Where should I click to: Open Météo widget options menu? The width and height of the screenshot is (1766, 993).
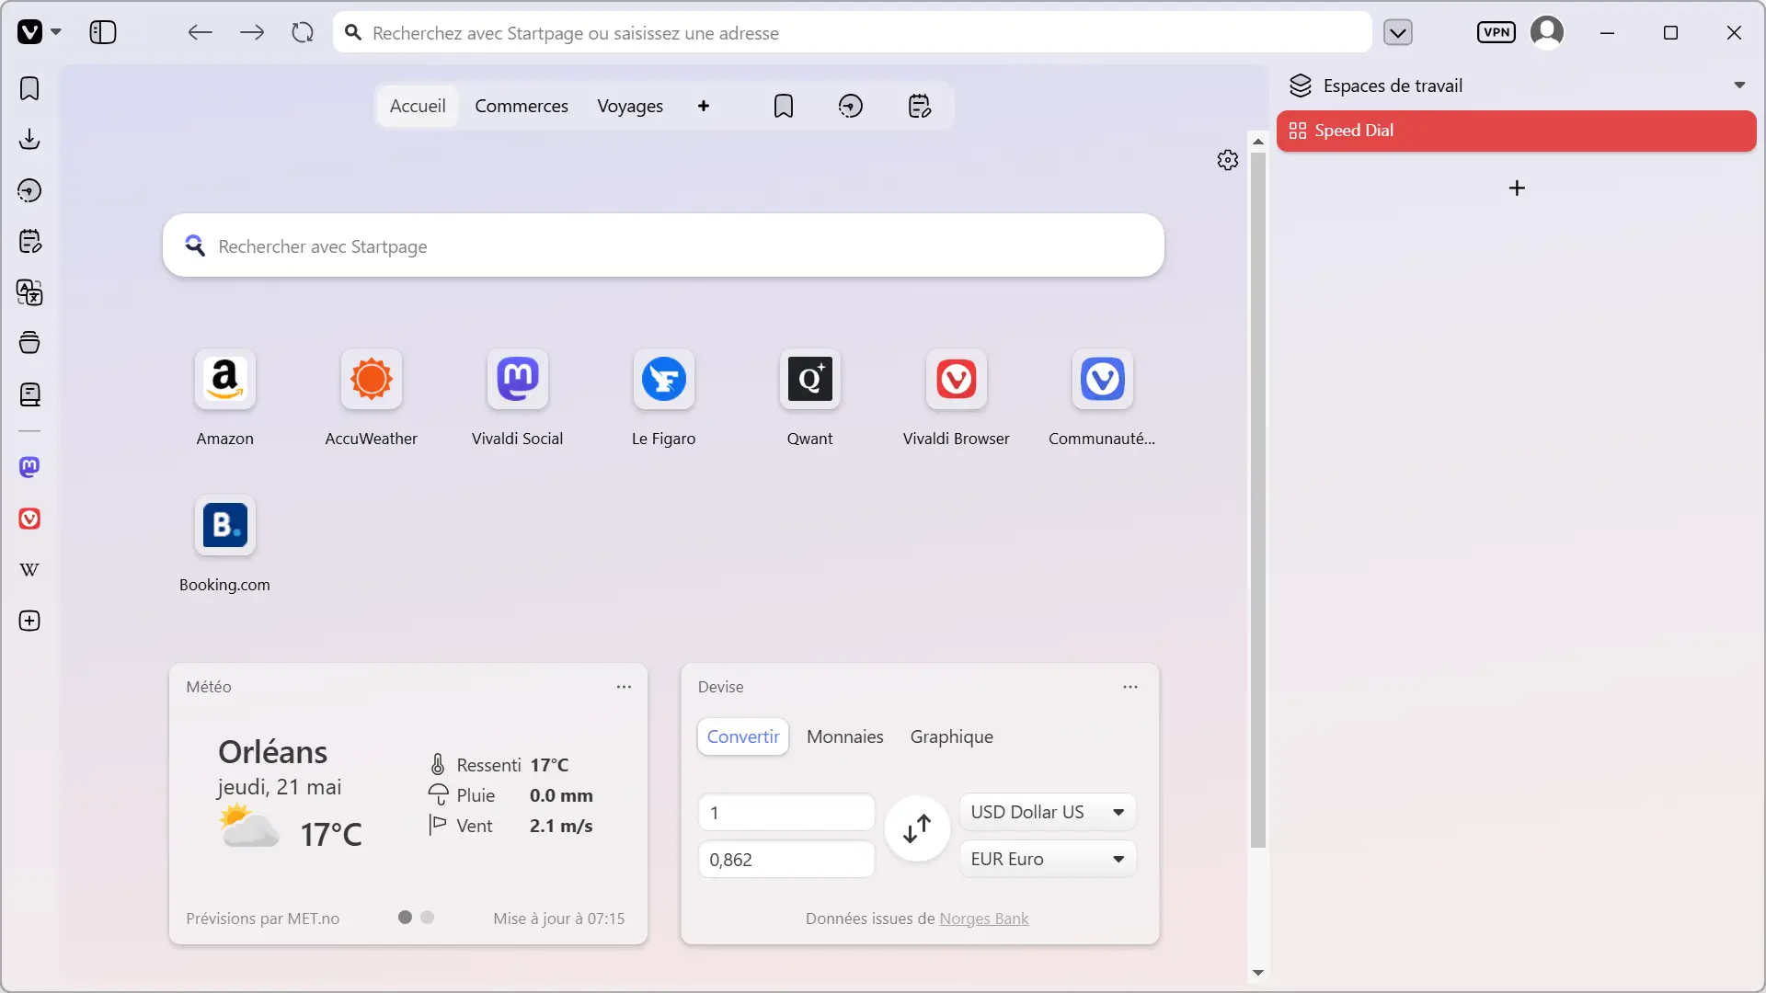624,687
